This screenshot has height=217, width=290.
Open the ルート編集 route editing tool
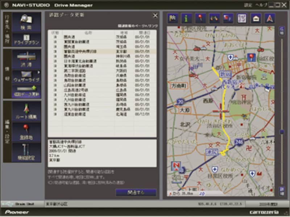click(26, 110)
